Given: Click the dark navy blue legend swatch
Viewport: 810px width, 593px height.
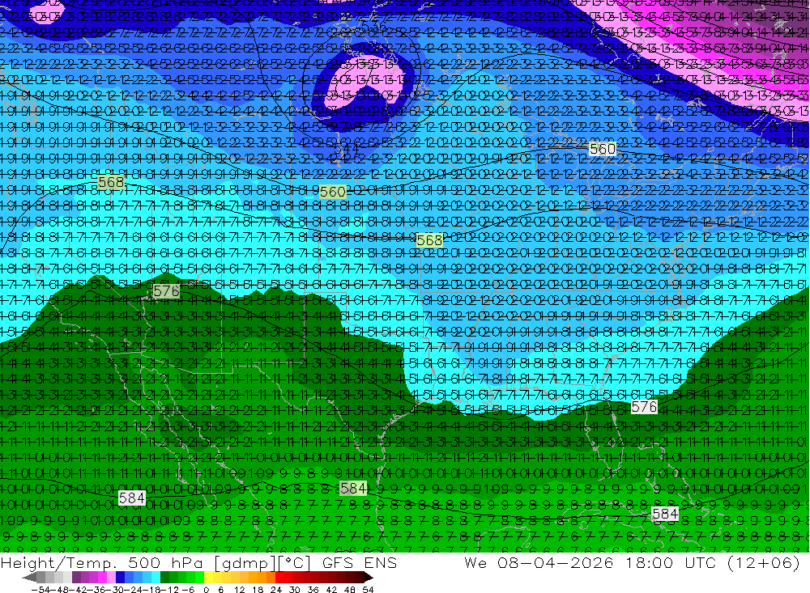Looking at the screenshot, I should (x=120, y=577).
